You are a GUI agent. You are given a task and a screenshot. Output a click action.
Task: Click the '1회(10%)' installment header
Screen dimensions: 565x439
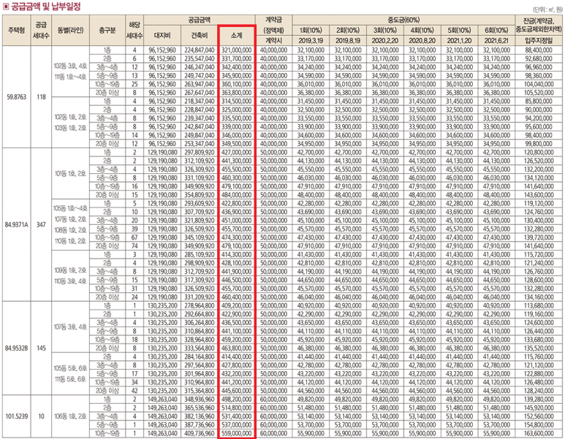(x=311, y=30)
